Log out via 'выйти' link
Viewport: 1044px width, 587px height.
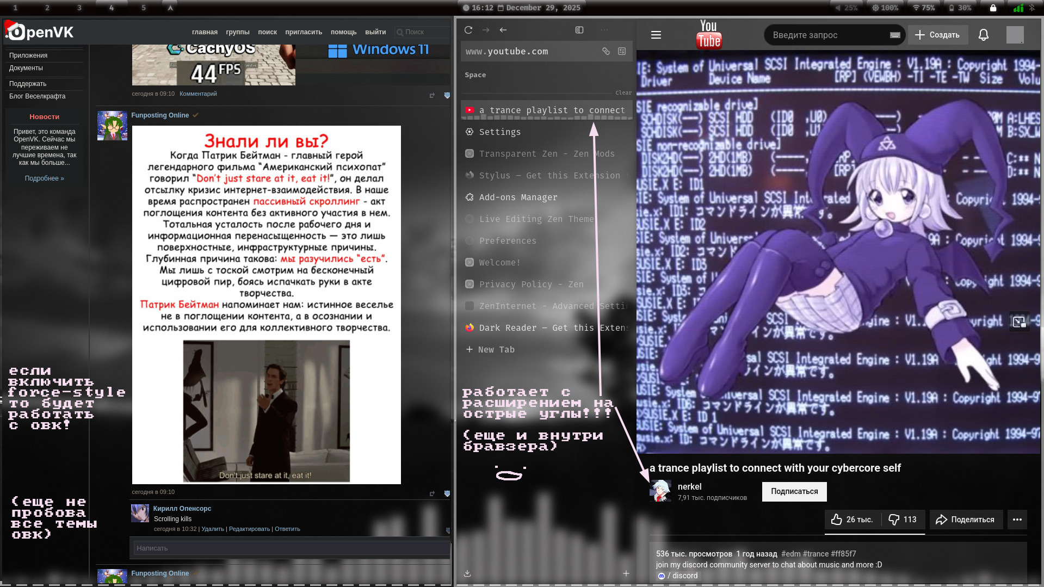click(375, 32)
